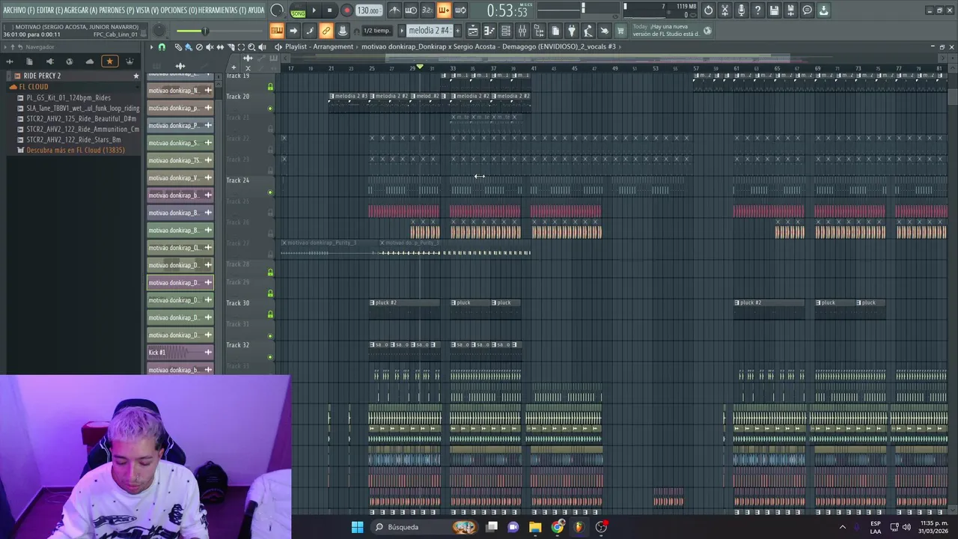Open the ARCHIVO menu

19,10
